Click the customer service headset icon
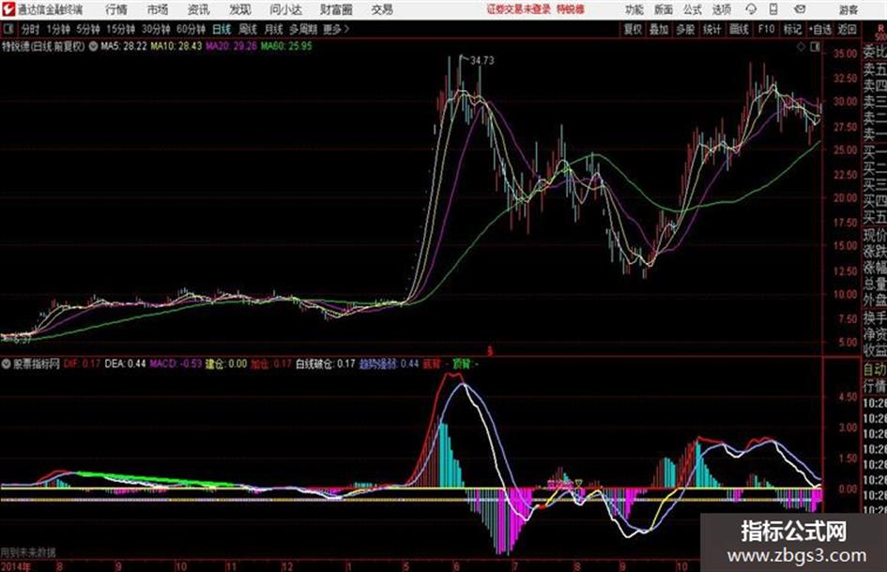The width and height of the screenshot is (887, 572). (751, 9)
